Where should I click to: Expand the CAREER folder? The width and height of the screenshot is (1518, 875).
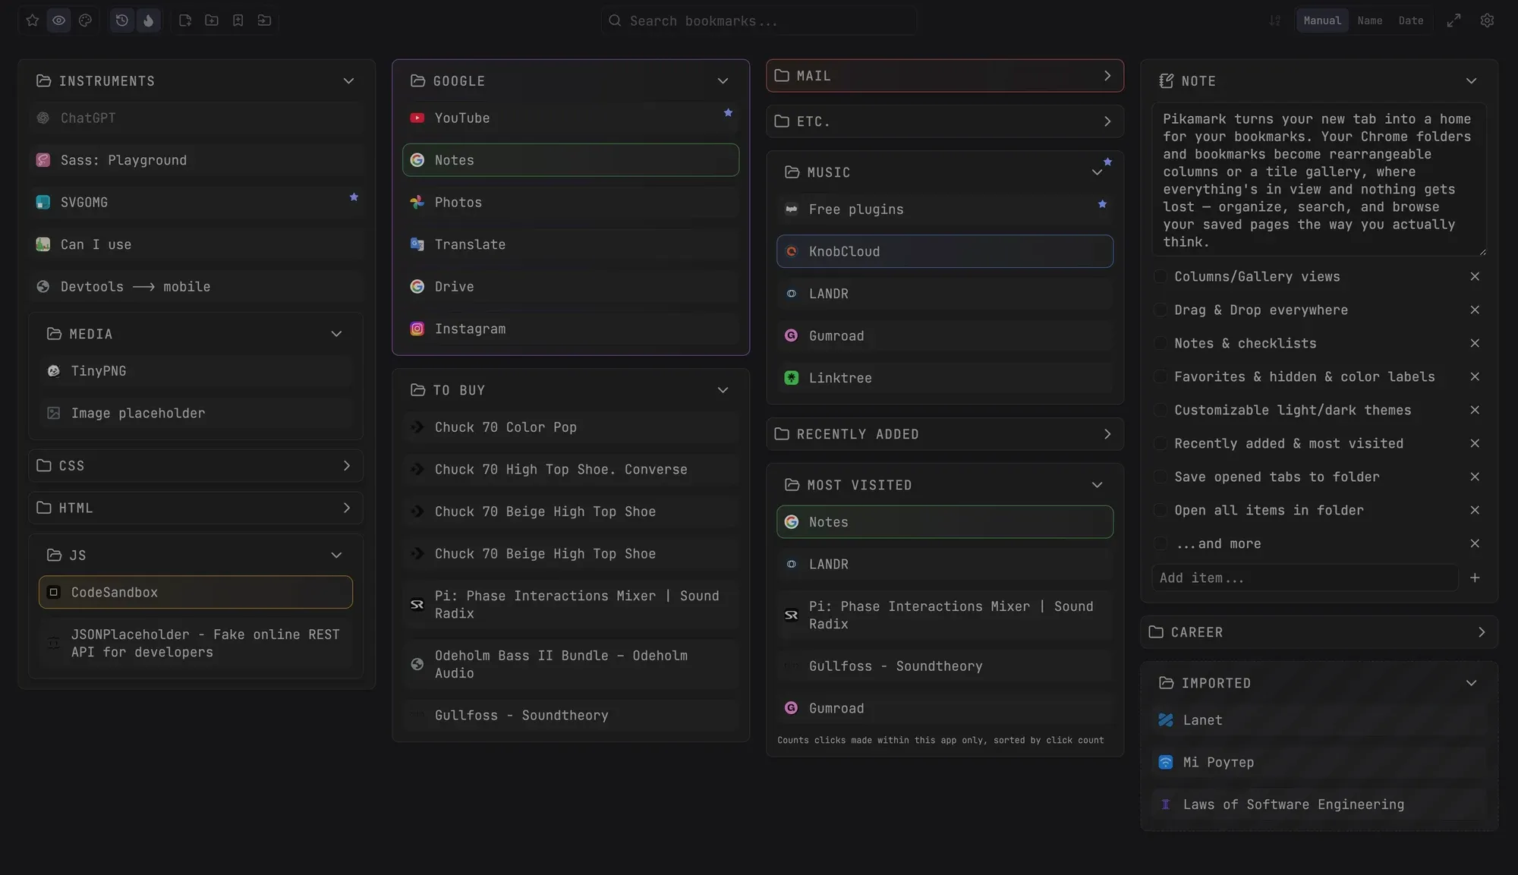pos(1319,632)
